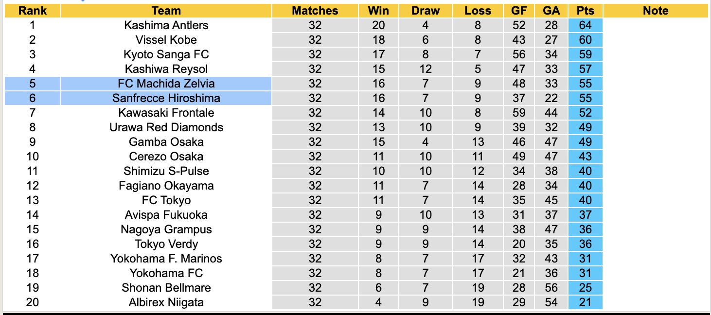711x315 pixels.
Task: Click the highlighted FC Machida Zelvia cell
Action: point(166,84)
